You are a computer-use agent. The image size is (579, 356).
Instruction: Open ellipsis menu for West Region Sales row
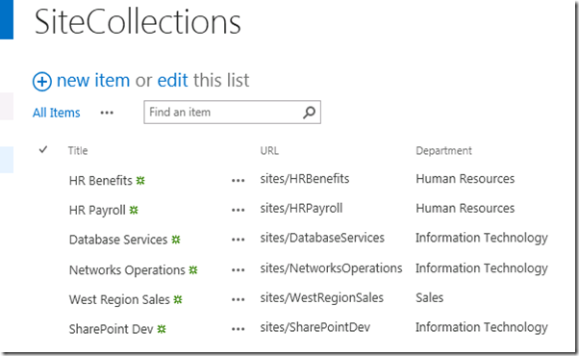point(239,299)
